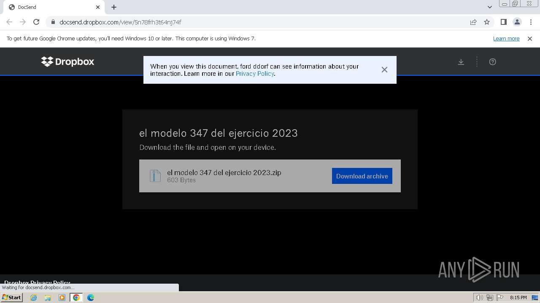
Task: Open Microsoft Edge from taskbar
Action: (91, 298)
